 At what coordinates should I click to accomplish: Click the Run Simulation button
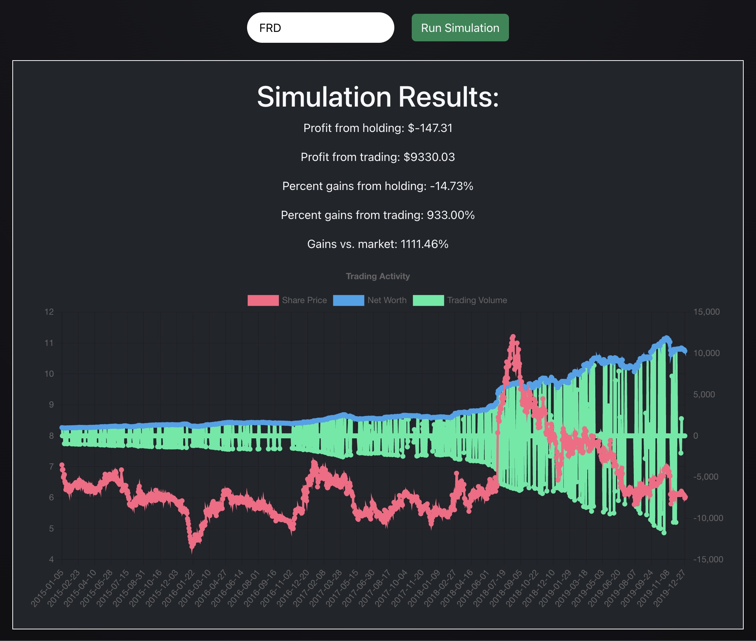pos(460,28)
